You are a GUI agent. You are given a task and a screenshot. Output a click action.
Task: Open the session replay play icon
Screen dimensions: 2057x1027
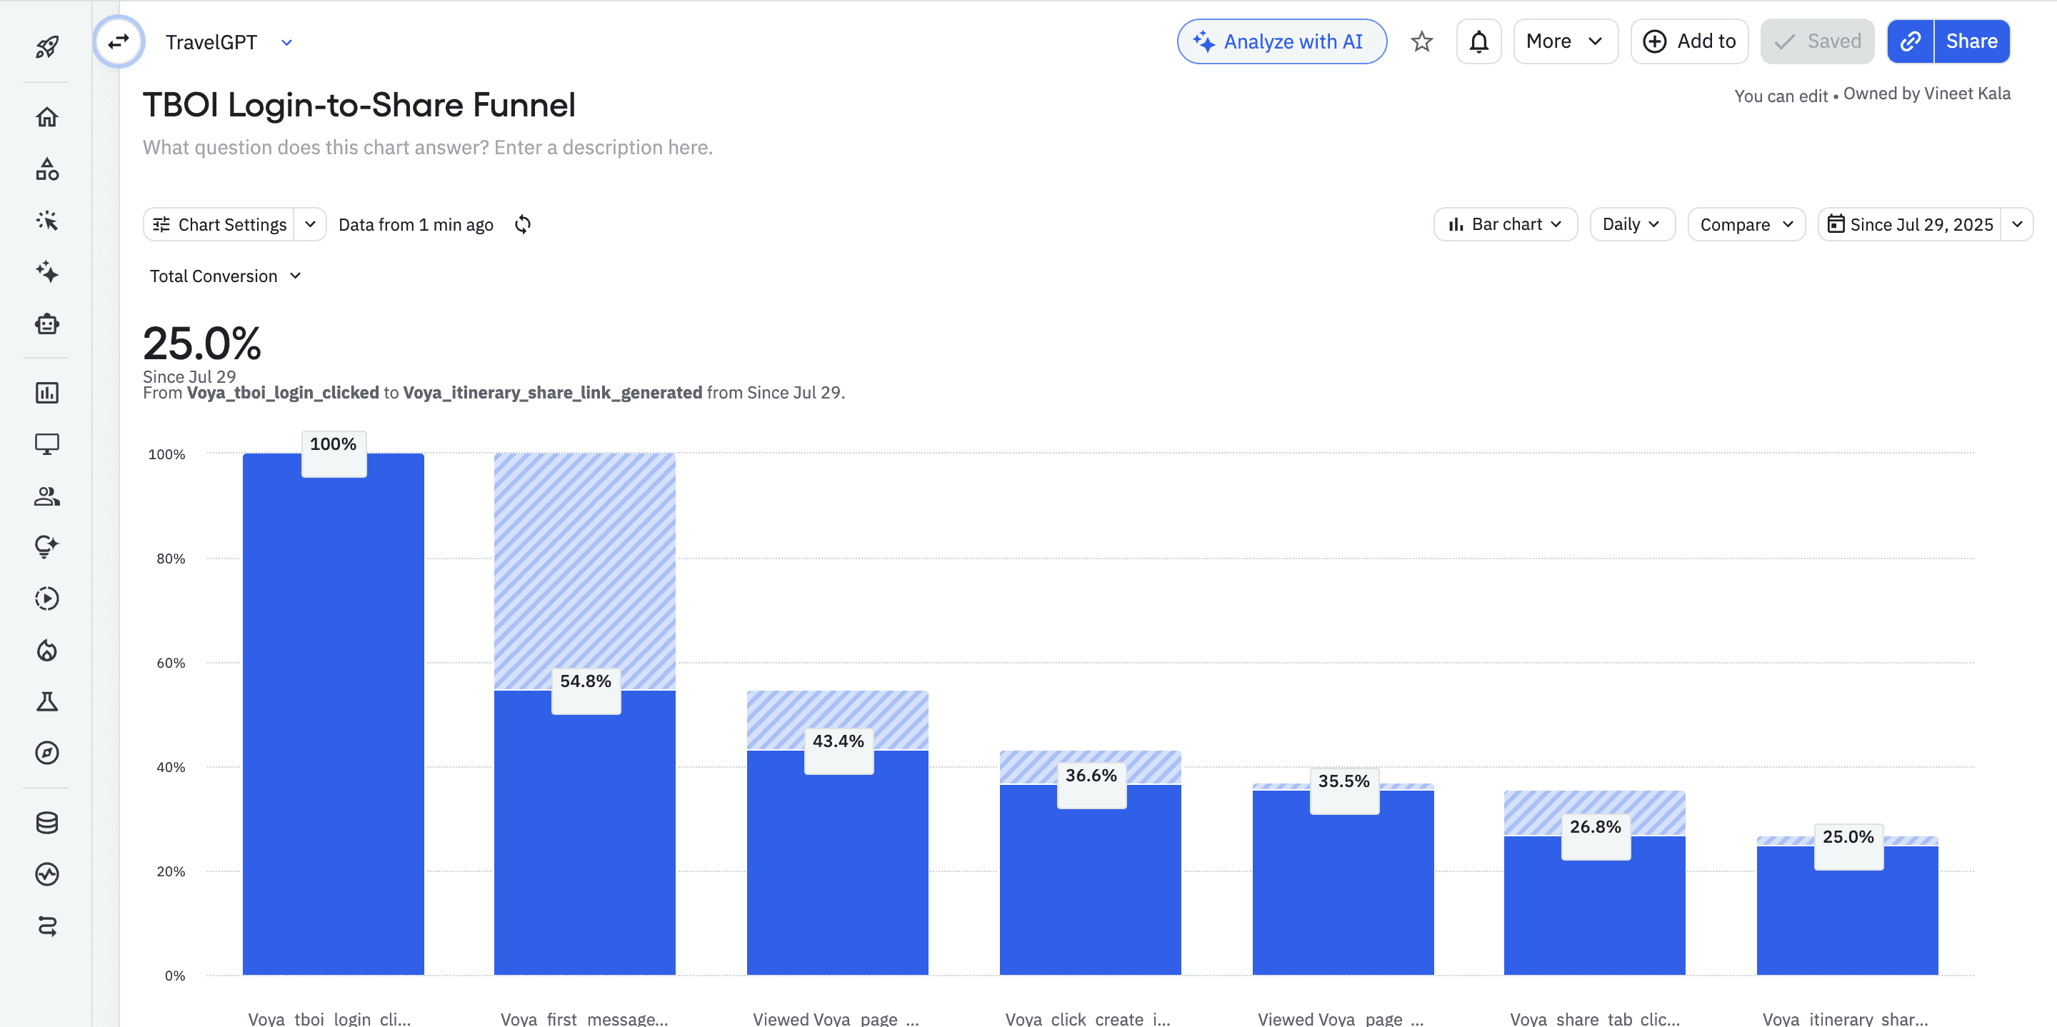point(47,598)
